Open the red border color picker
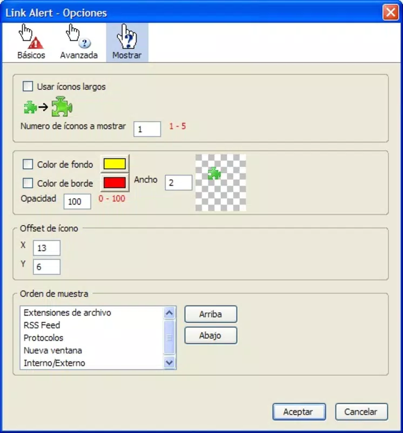The width and height of the screenshot is (403, 433). (115, 182)
